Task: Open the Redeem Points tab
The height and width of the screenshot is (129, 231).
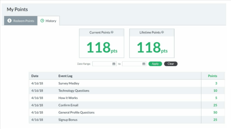Action: 21,21
